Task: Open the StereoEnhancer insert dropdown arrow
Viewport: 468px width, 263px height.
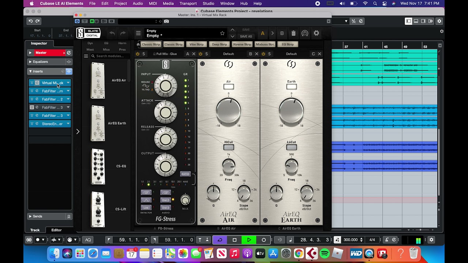Action: point(68,124)
